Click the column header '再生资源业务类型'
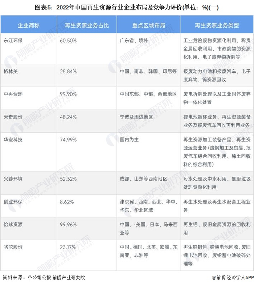This screenshot has height=285, width=254. pos(217,25)
